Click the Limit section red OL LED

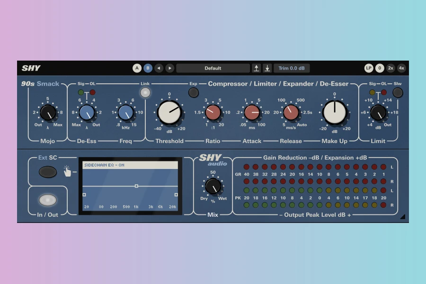383,92
